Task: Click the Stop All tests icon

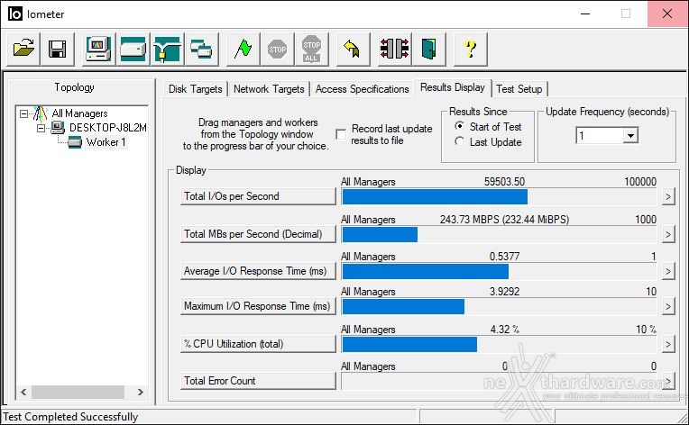Action: pos(311,49)
